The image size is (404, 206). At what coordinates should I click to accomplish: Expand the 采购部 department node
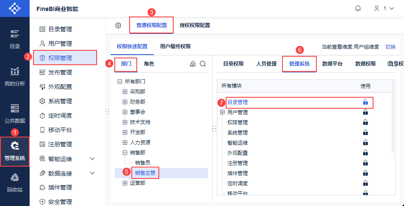(x=125, y=91)
